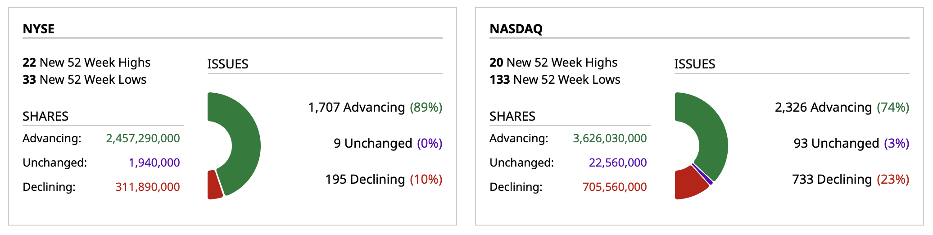This screenshot has width=933, height=235.
Task: Click NYSE advancing shares value 2,457,290,000
Action: 143,138
